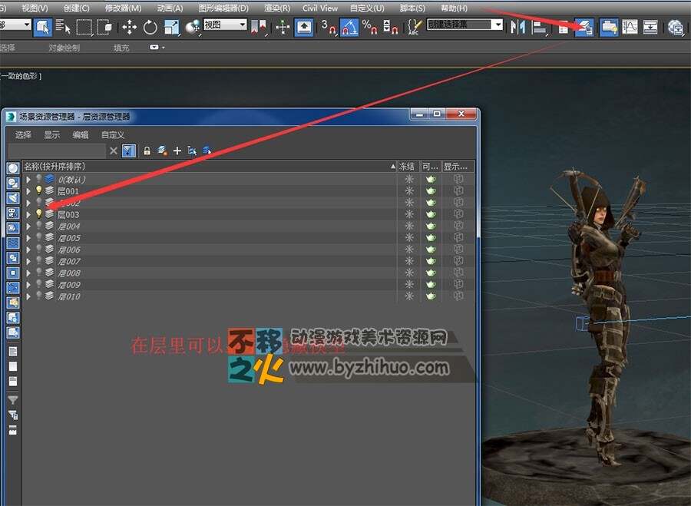This screenshot has height=506, width=691.
Task: Open the 动画(A) menu
Action: tap(170, 8)
